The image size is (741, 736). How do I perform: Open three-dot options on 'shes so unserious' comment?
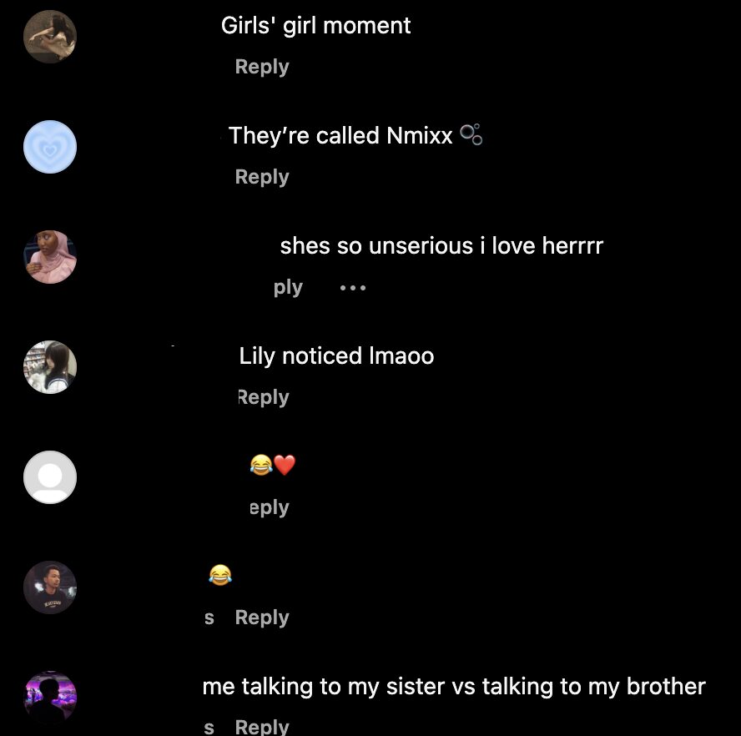click(352, 287)
